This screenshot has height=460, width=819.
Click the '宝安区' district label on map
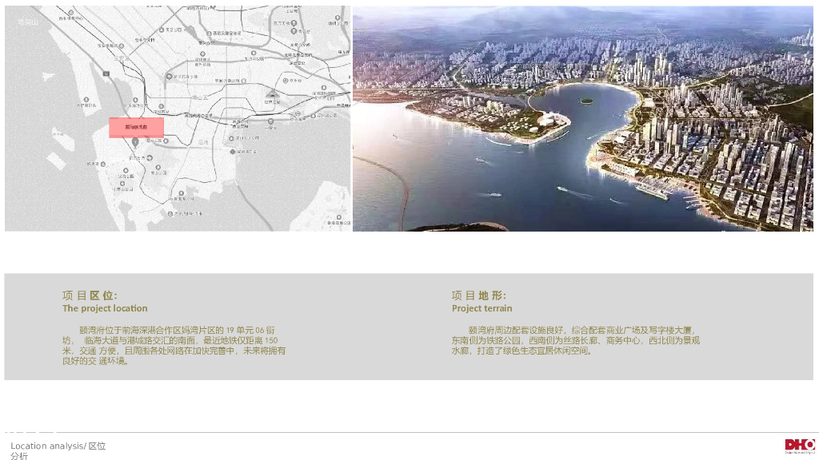pos(122,58)
